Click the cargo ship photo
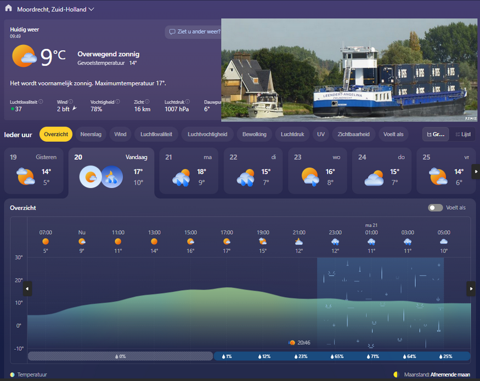This screenshot has height=381, width=480. pos(349,70)
